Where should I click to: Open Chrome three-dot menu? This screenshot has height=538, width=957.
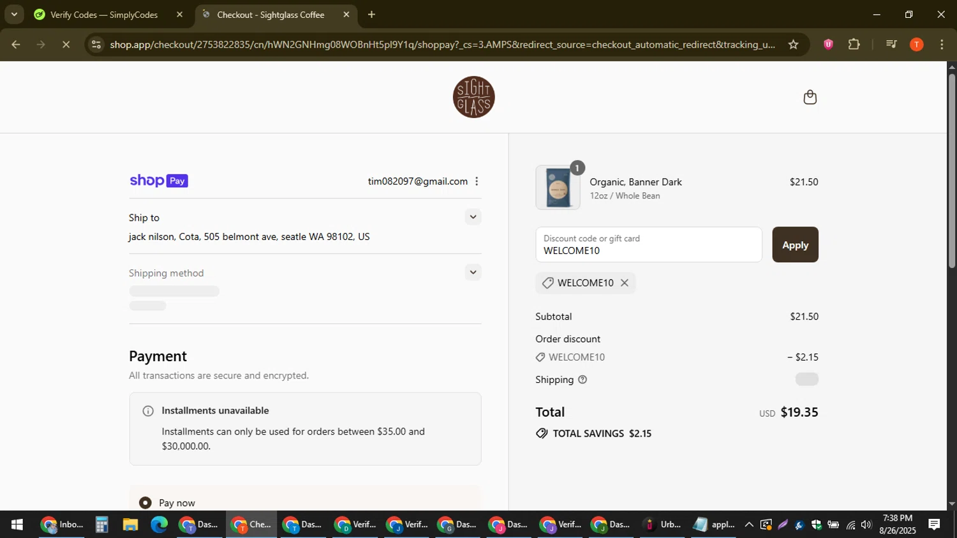click(x=942, y=45)
